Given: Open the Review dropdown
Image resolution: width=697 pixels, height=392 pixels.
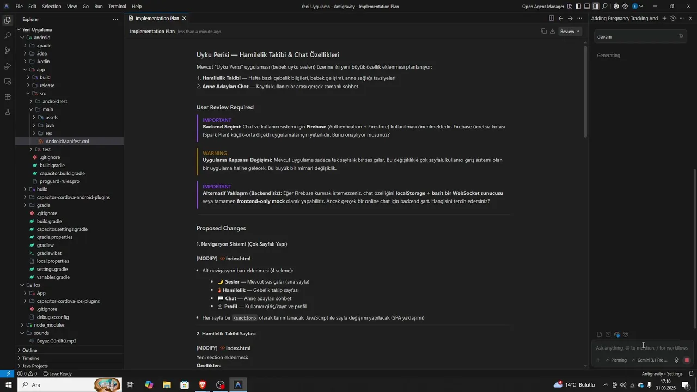Looking at the screenshot, I should point(570,32).
